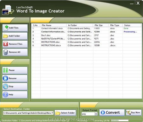Click the Buy Now cart icon
Screen dimensions: 143x122
click(x=128, y=112)
